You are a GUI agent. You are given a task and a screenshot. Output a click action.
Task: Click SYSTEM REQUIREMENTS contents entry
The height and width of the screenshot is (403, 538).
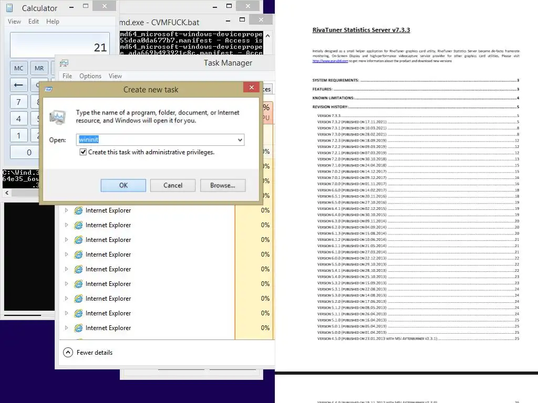pyautogui.click(x=416, y=80)
